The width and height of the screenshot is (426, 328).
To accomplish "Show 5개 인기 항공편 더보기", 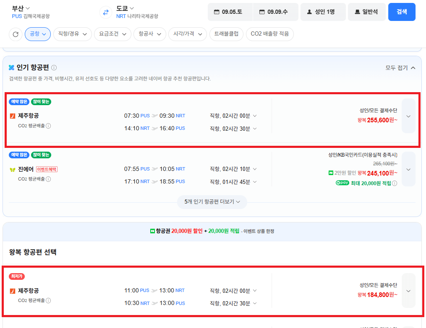I will (x=212, y=202).
